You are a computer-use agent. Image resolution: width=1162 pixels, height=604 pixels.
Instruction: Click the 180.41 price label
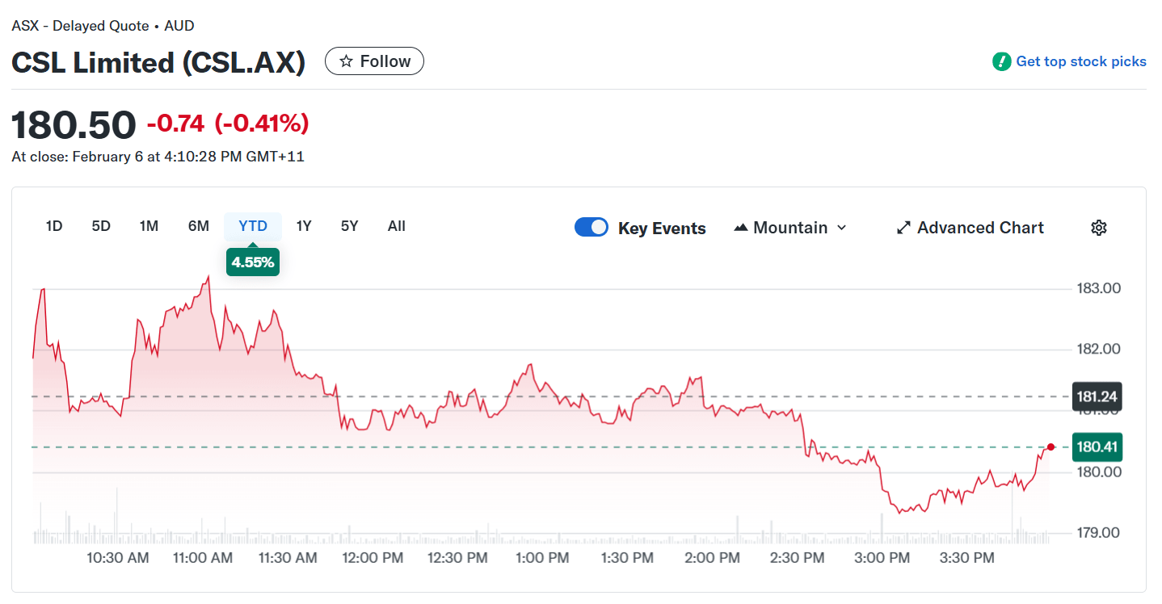(1097, 447)
